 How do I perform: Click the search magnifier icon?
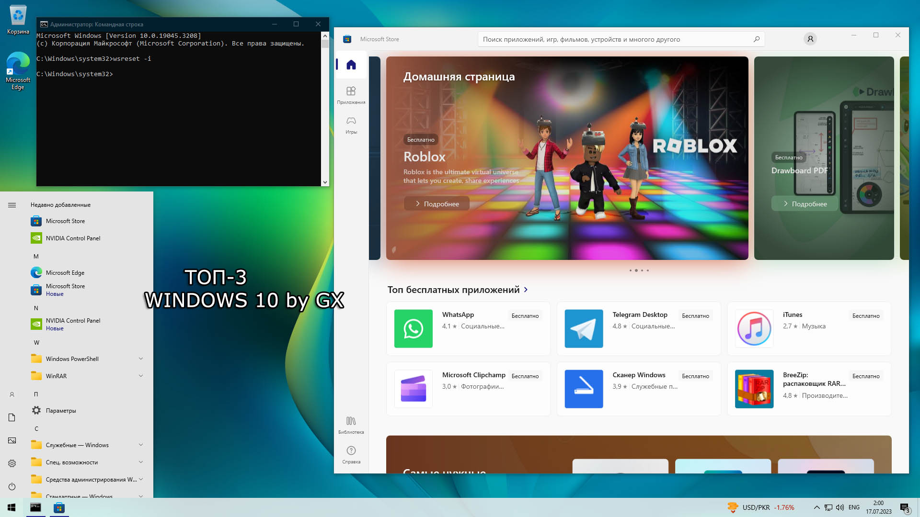click(757, 39)
